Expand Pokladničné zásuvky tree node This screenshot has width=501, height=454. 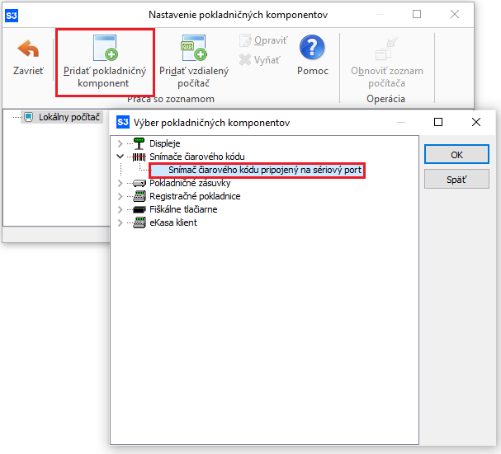(121, 183)
